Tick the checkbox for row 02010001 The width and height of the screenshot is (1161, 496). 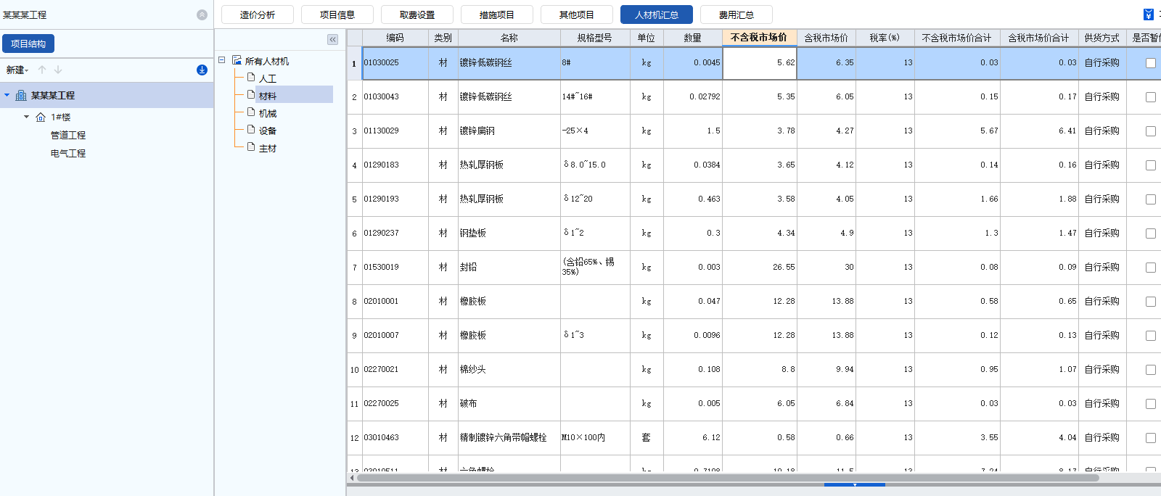coord(1151,302)
